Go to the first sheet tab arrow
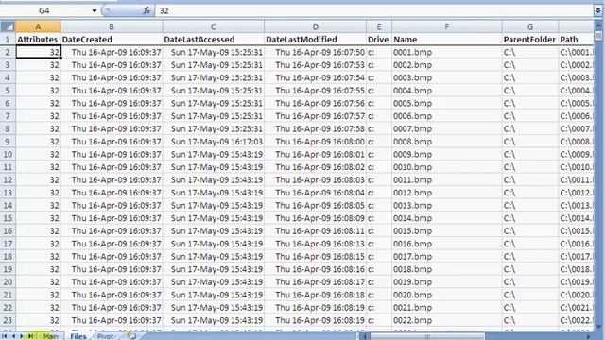The image size is (605, 340). 5,336
